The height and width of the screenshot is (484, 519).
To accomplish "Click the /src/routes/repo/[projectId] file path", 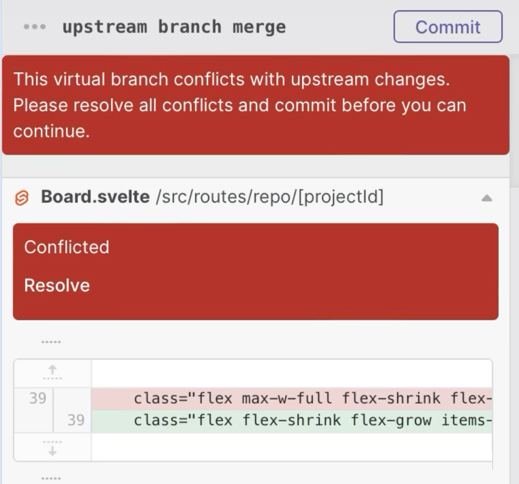I will pos(269,197).
